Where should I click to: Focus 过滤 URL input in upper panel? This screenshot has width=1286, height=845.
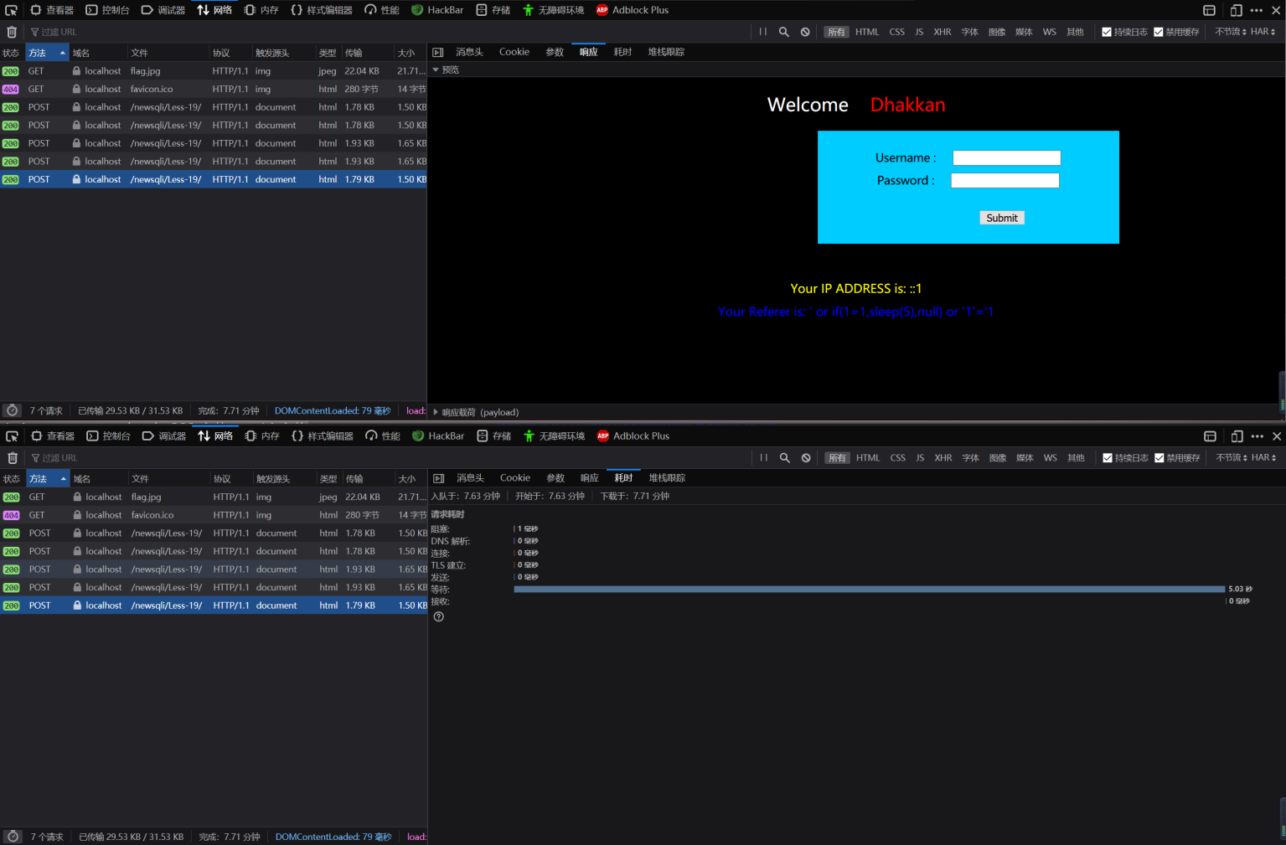coord(385,32)
